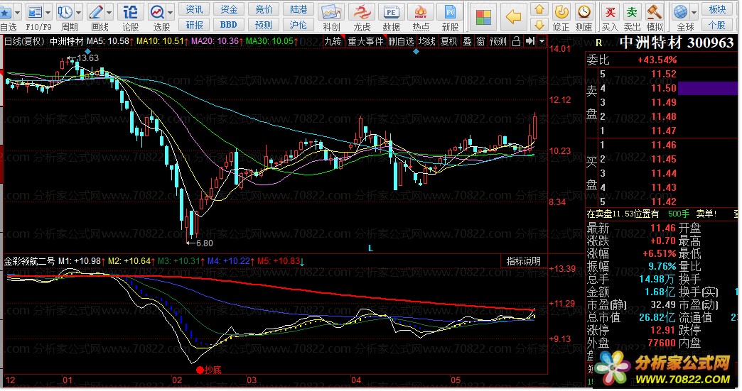Toggle 均线 moving averages display

(x=427, y=42)
